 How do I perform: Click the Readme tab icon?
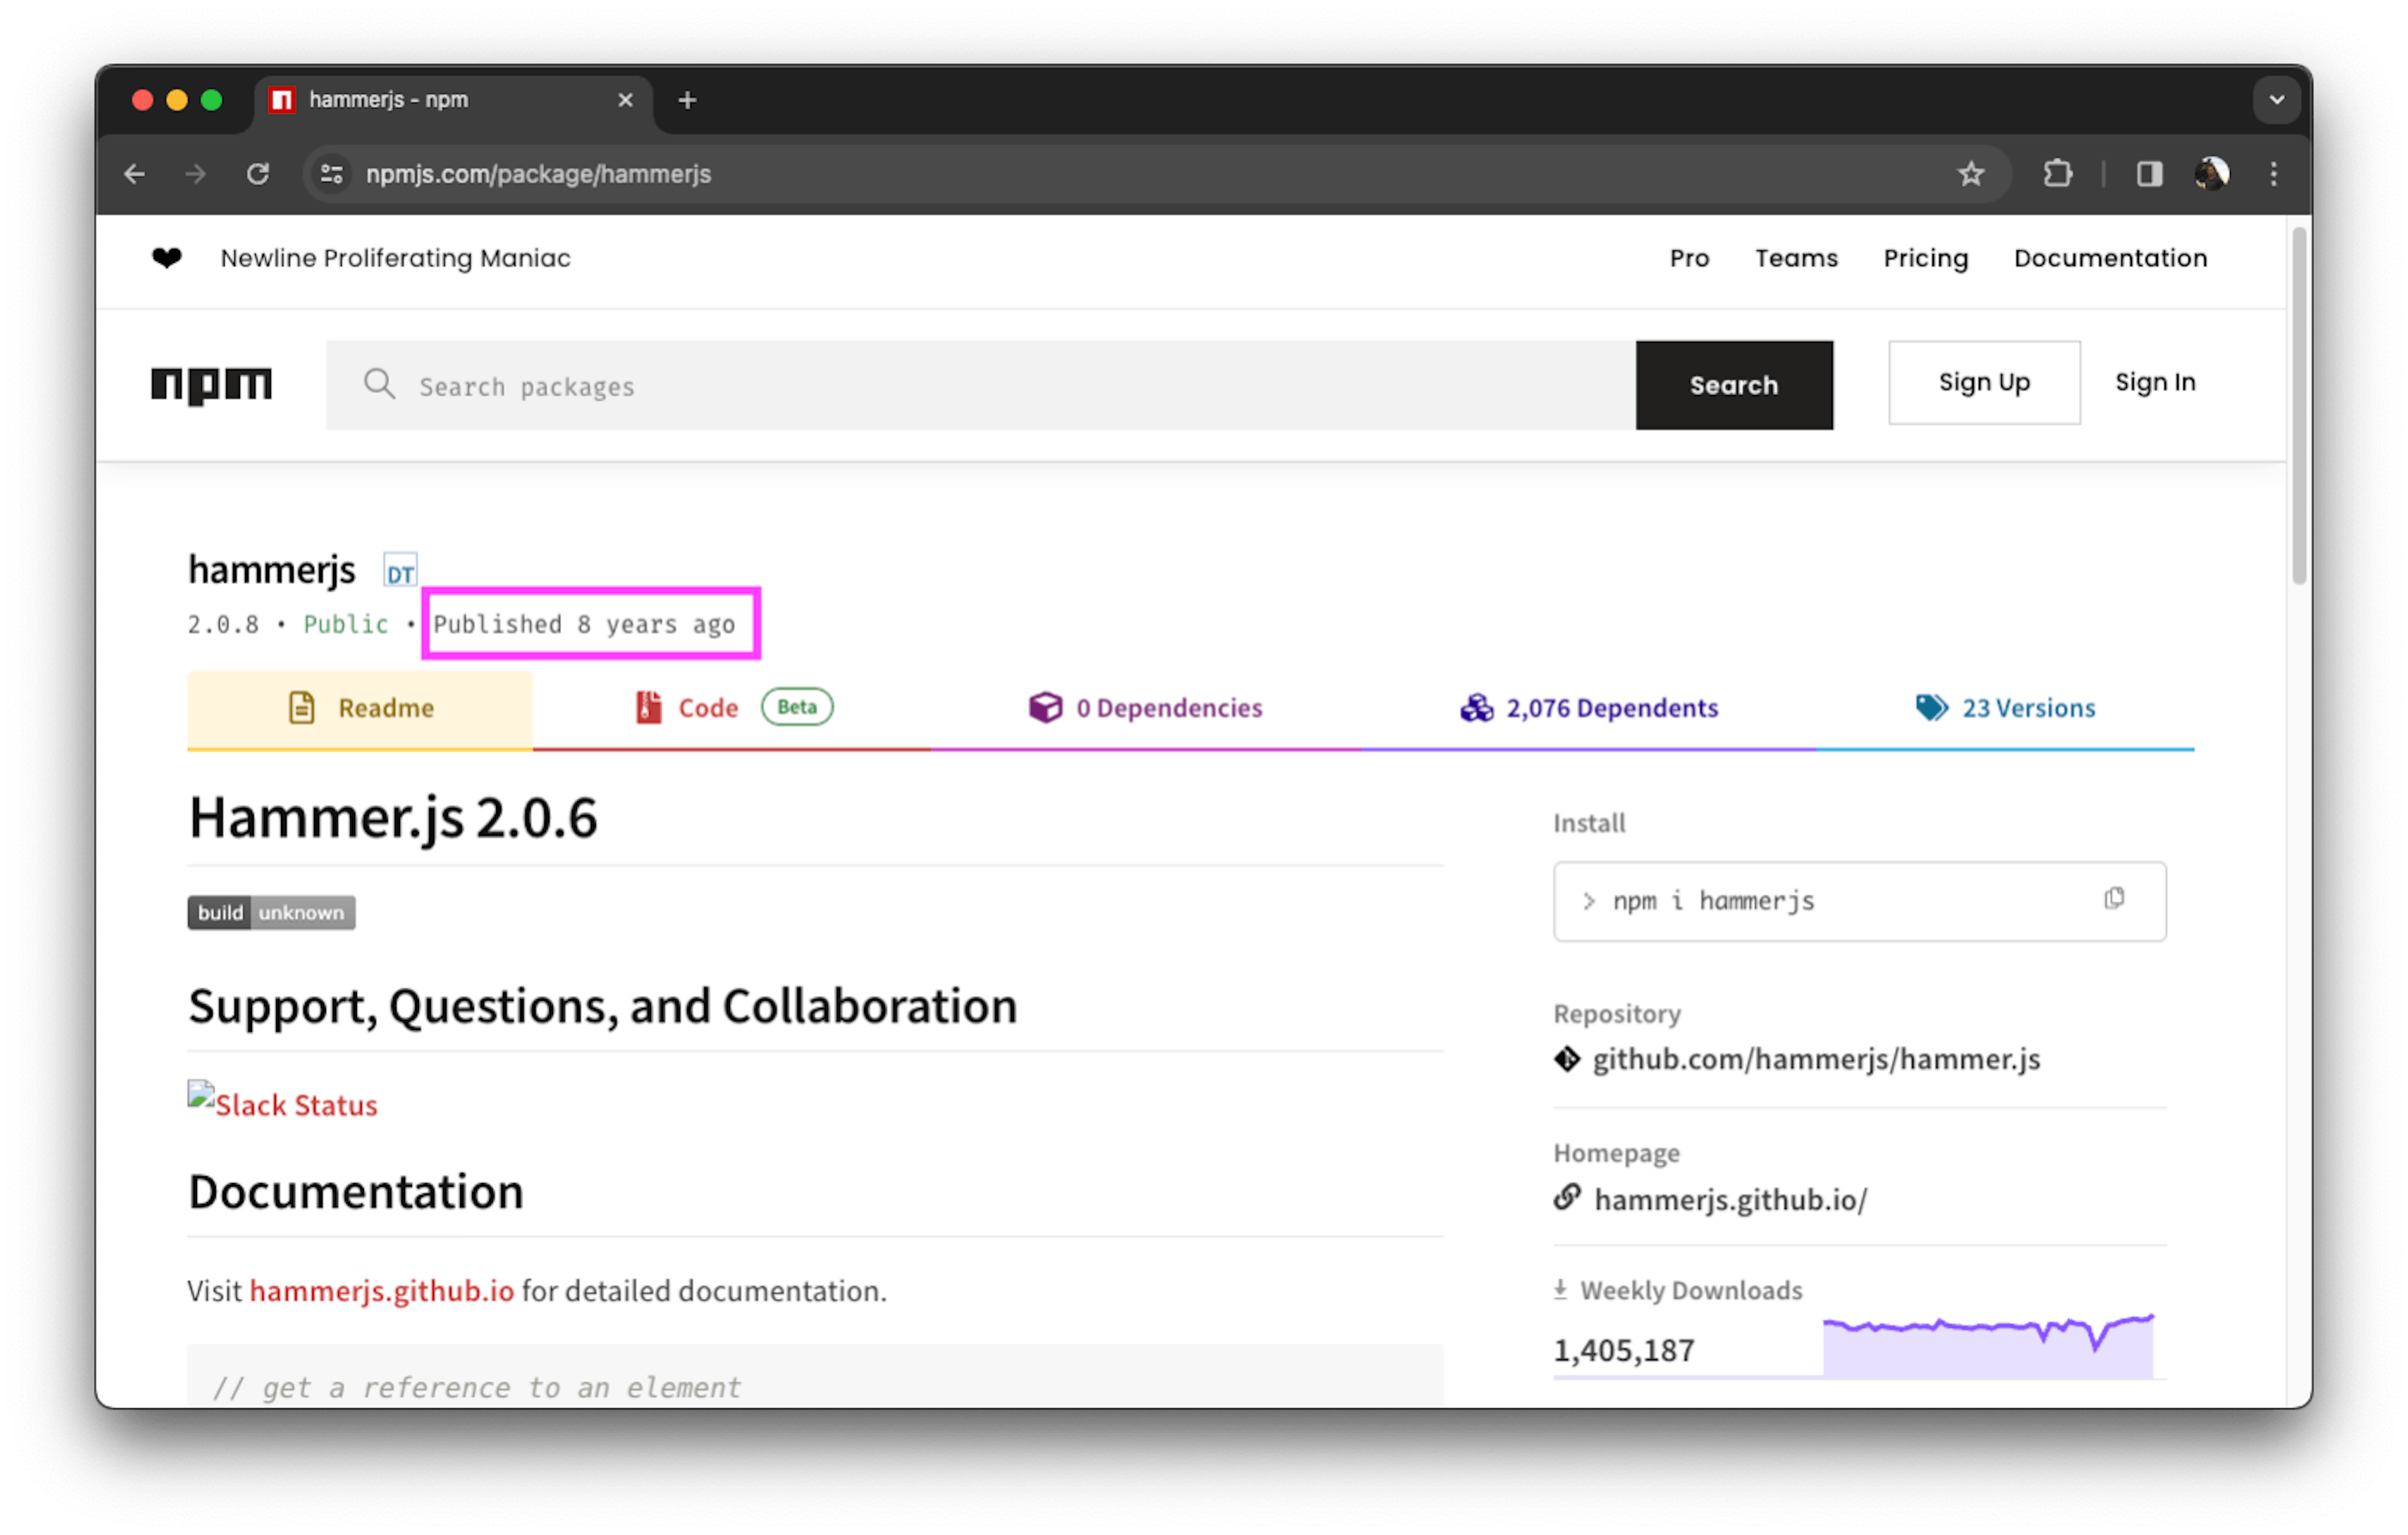[x=300, y=708]
